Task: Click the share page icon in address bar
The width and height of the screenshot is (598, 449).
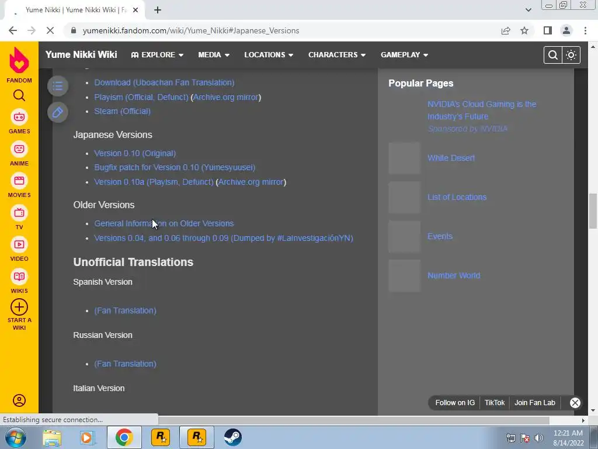Action: 506,30
